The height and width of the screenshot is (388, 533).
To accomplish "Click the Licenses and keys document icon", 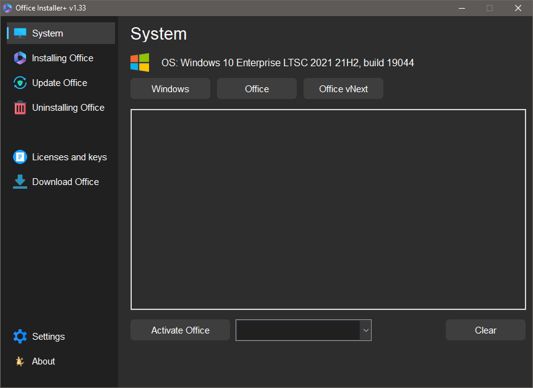I will (20, 157).
